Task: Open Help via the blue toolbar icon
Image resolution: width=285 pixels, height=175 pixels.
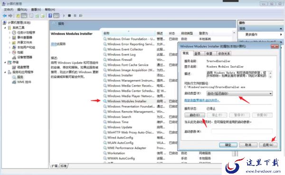Action: pos(50,16)
